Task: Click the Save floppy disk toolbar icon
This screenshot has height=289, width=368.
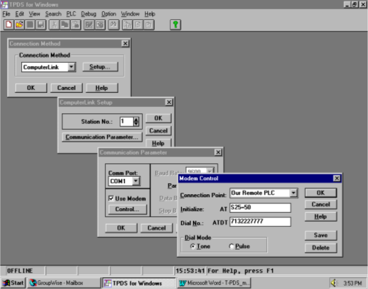Action: [x=41, y=25]
